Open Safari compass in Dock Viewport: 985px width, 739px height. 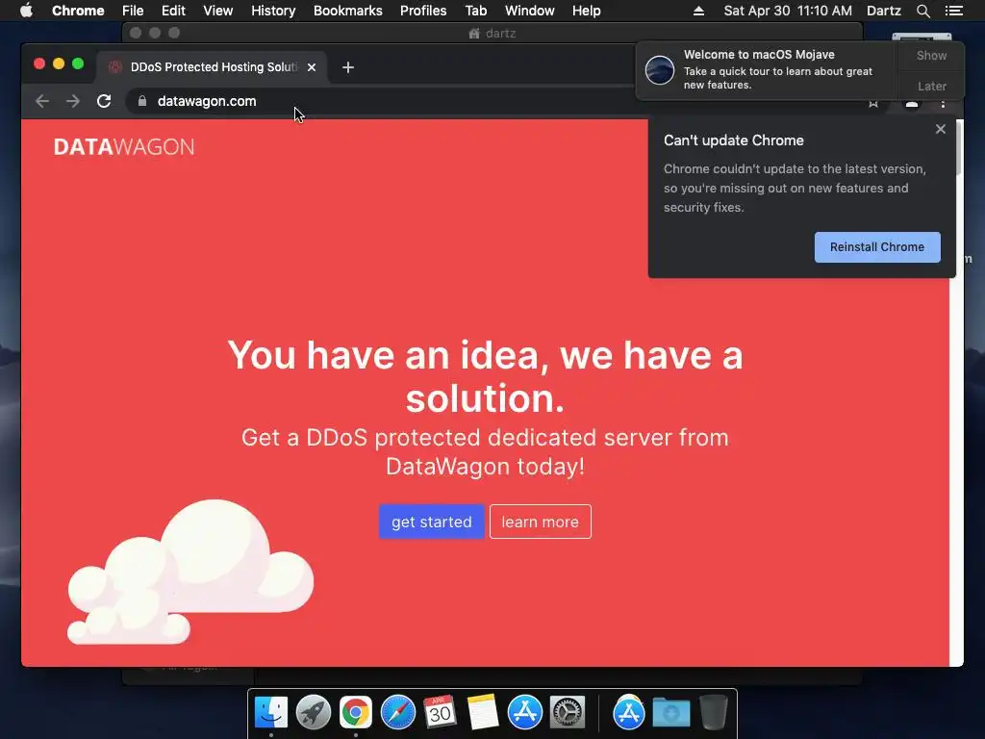coord(398,713)
